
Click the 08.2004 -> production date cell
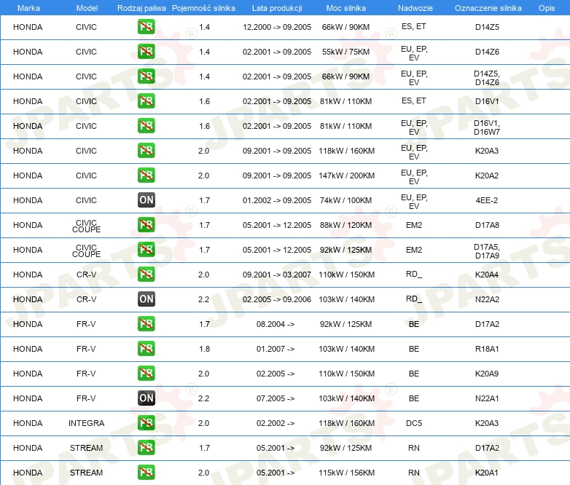pyautogui.click(x=276, y=324)
